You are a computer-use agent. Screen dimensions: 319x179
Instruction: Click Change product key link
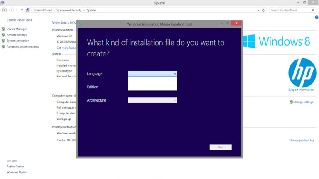pyautogui.click(x=302, y=140)
